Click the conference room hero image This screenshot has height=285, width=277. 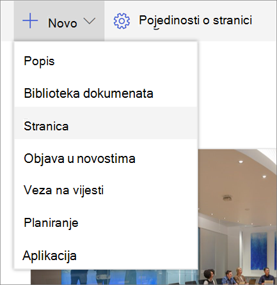click(x=237, y=217)
